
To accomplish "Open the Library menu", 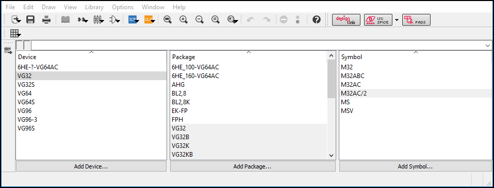I will coord(94,7).
